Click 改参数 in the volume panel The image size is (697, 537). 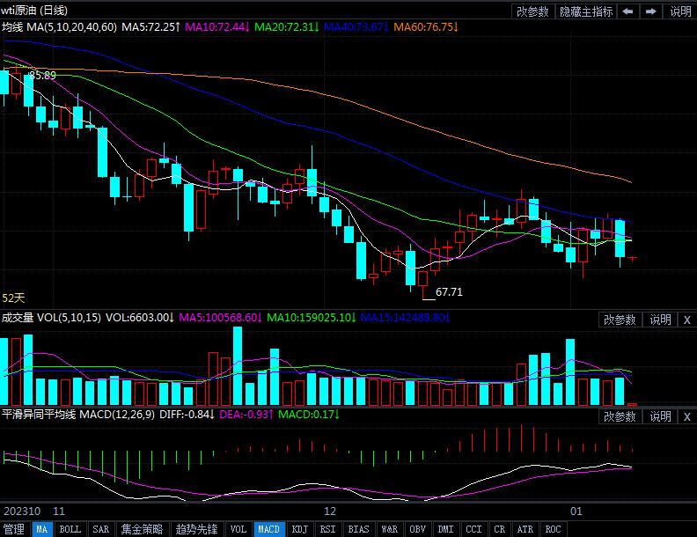[620, 320]
